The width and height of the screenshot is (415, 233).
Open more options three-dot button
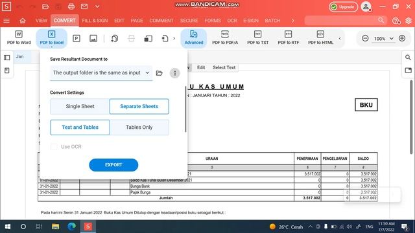coord(174,73)
